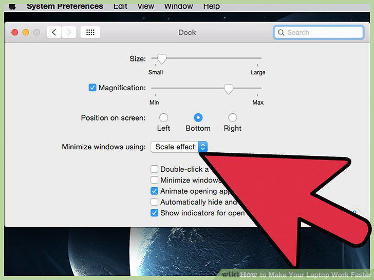Show all preferences with the grid icon
Screen dimensions: 374x280
coord(90,32)
